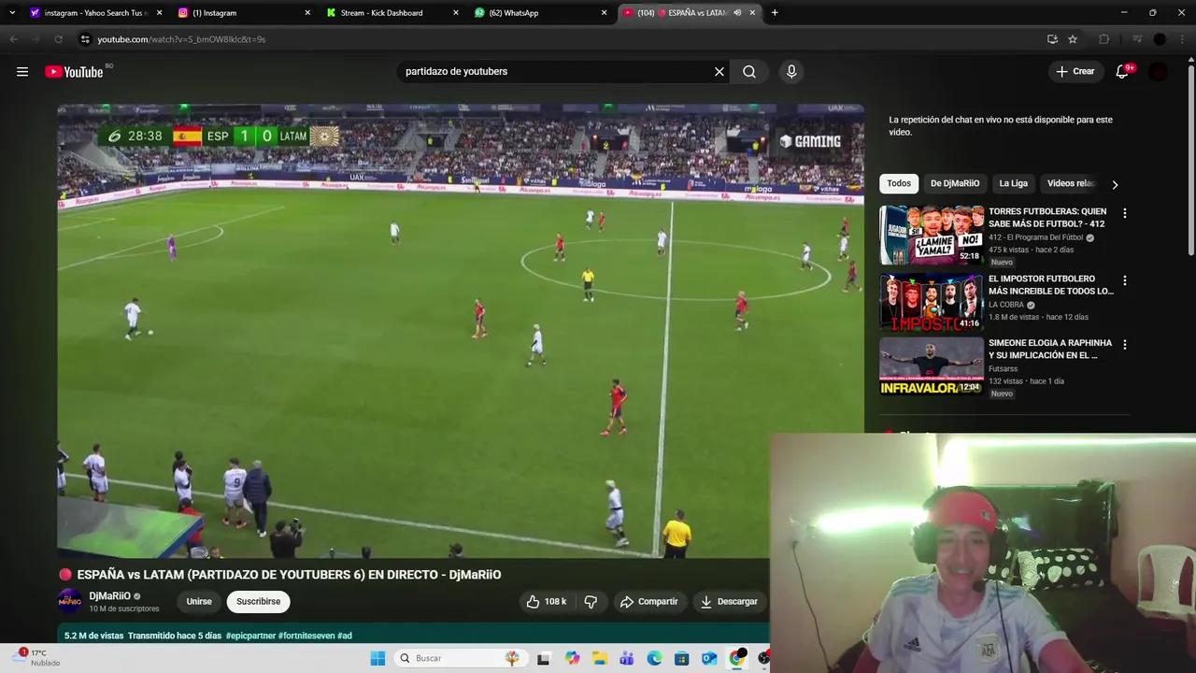This screenshot has width=1196, height=673.
Task: Launch Microsoft Edge from taskbar
Action: pos(654,658)
